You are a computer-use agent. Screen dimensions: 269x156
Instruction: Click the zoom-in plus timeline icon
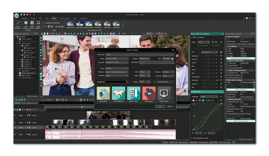tap(16, 100)
